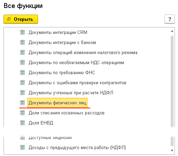Screen dimensions: 178x156
Task: Select Документы по требованию ФНС entry
Action: [62, 73]
